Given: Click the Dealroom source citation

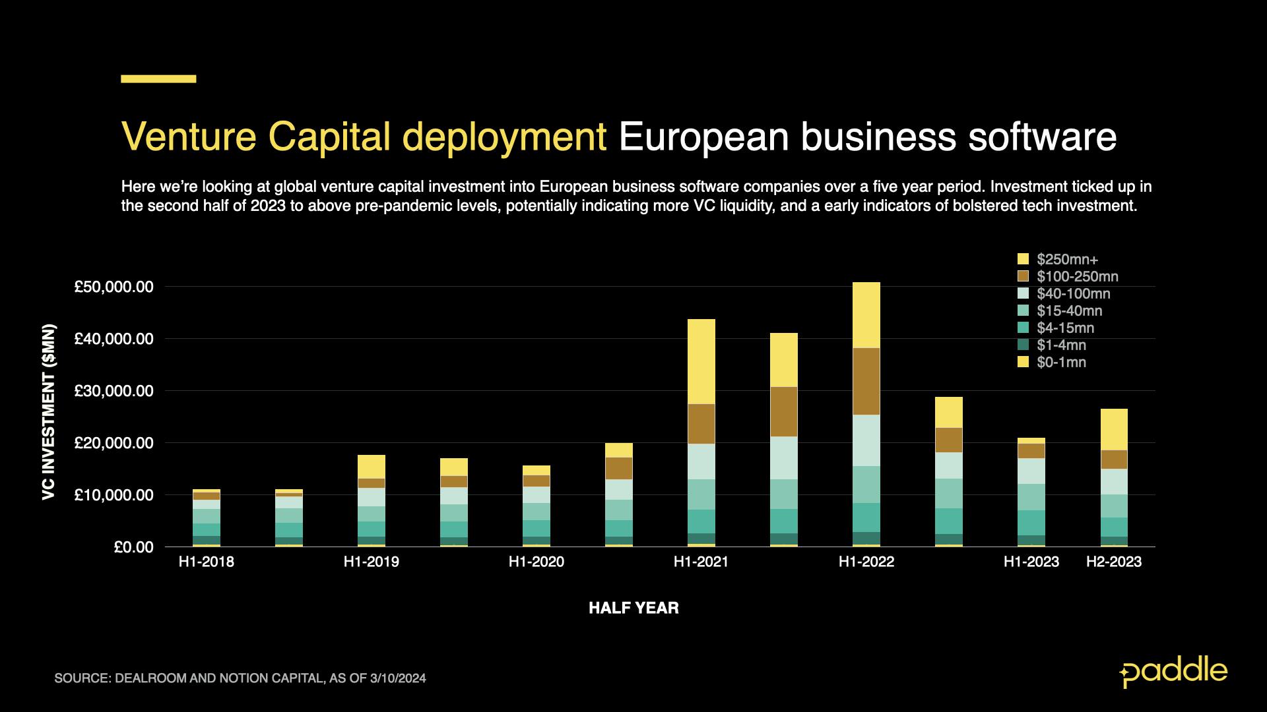Looking at the screenshot, I should 242,676.
